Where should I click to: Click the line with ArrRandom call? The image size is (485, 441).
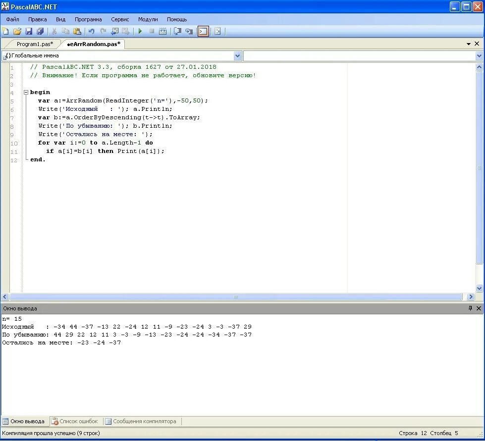123,101
